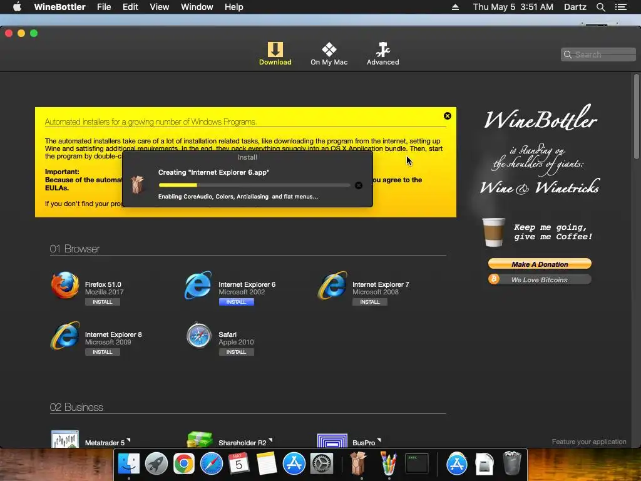Click the Internet Explorer 7 icon

(332, 285)
